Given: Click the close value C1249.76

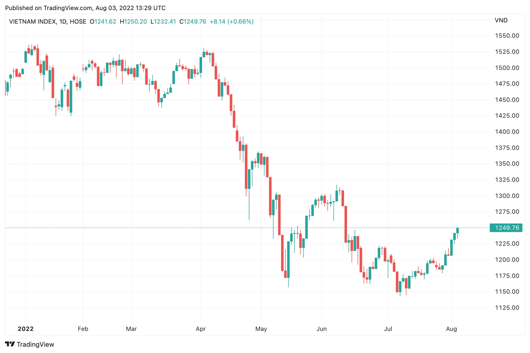Looking at the screenshot, I should (x=193, y=22).
